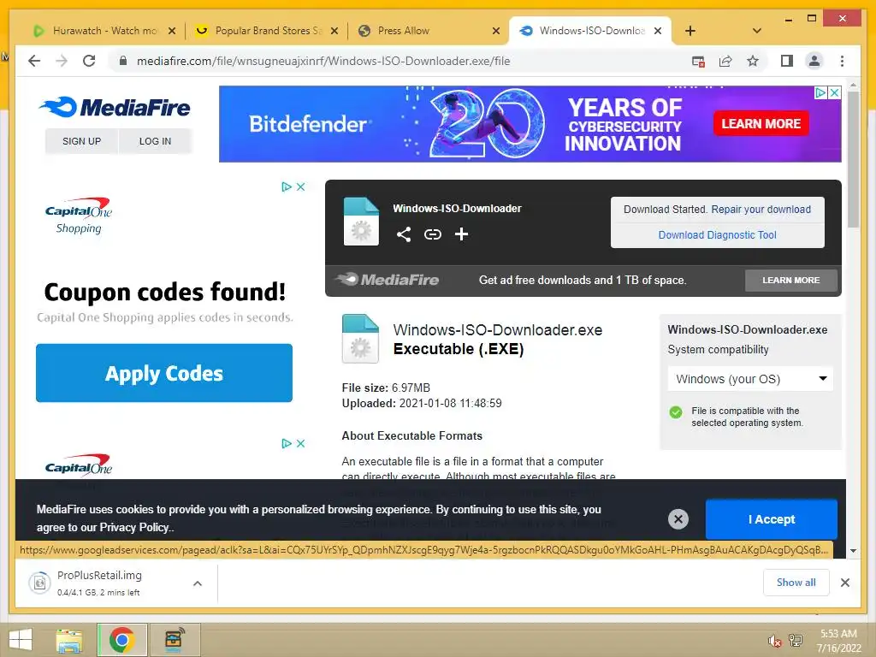
Task: Click the MediaFire logo
Action: click(115, 107)
